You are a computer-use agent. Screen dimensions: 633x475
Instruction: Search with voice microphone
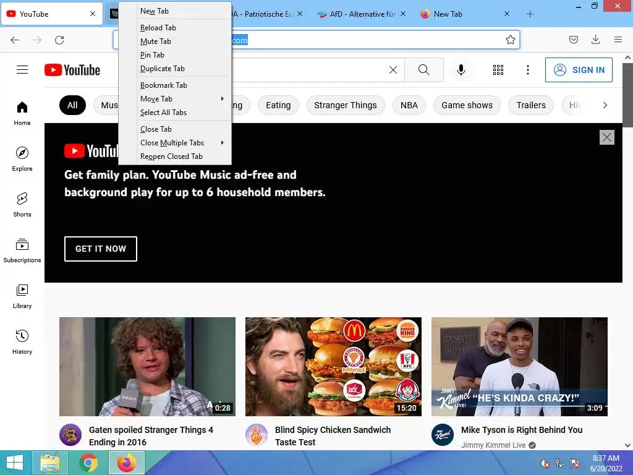click(461, 70)
